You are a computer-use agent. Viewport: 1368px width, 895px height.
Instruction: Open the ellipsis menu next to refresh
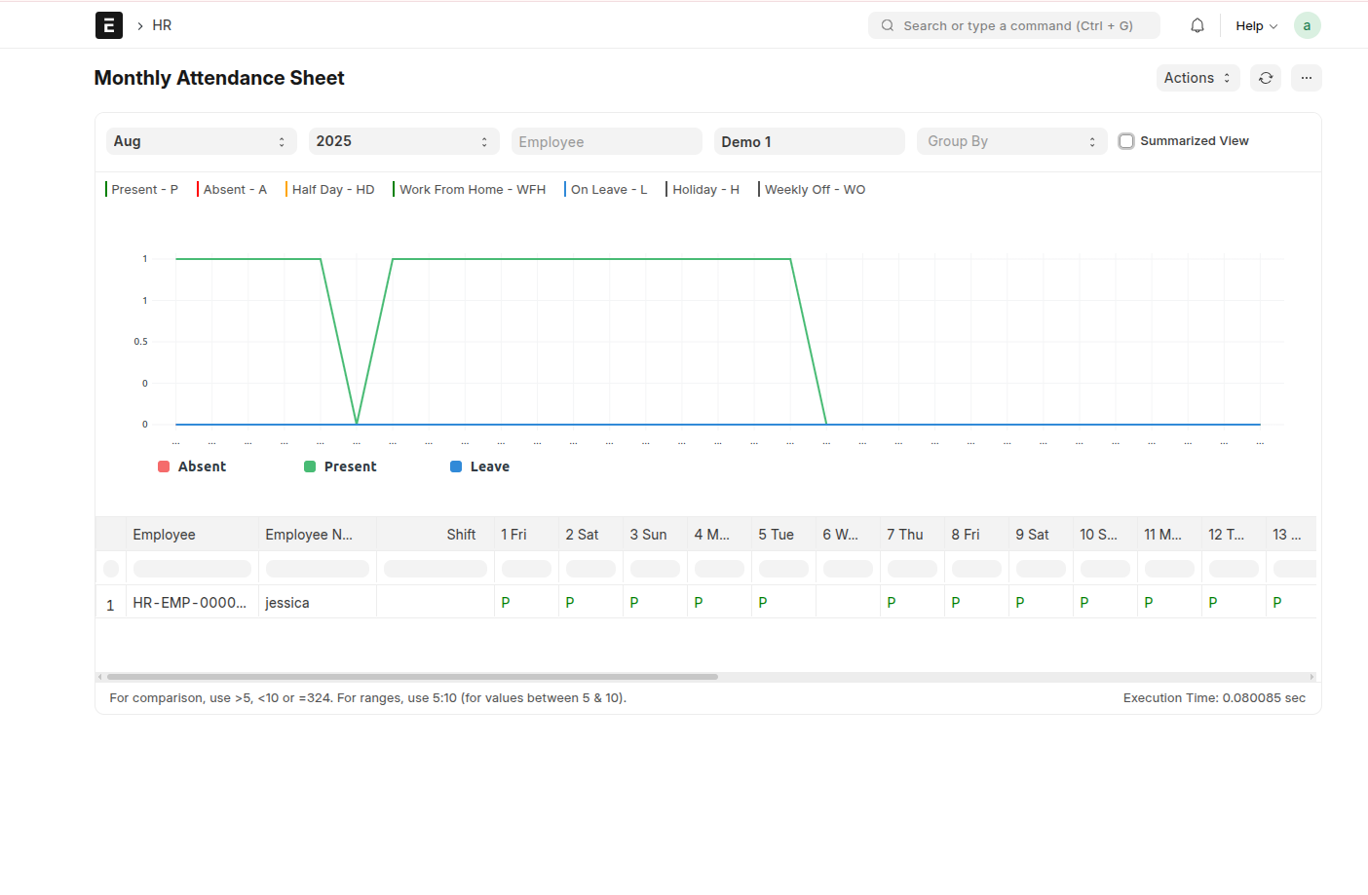coord(1306,77)
